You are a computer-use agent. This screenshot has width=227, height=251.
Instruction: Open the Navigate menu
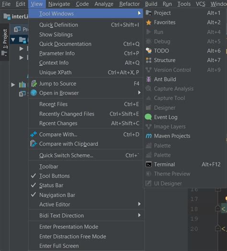click(59, 4)
